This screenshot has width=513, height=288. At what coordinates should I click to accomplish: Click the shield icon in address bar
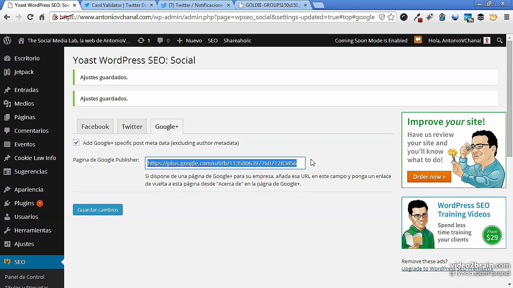pyautogui.click(x=382, y=17)
